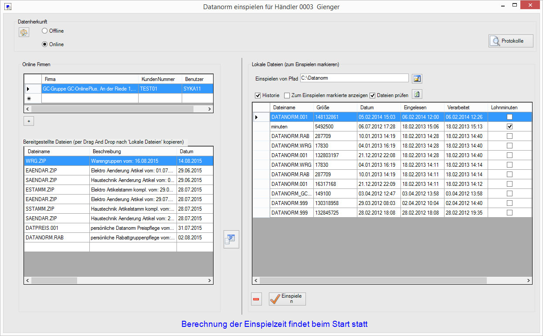Click the settings icon in Datenherkunft
This screenshot has height=336, width=543.
24,32
